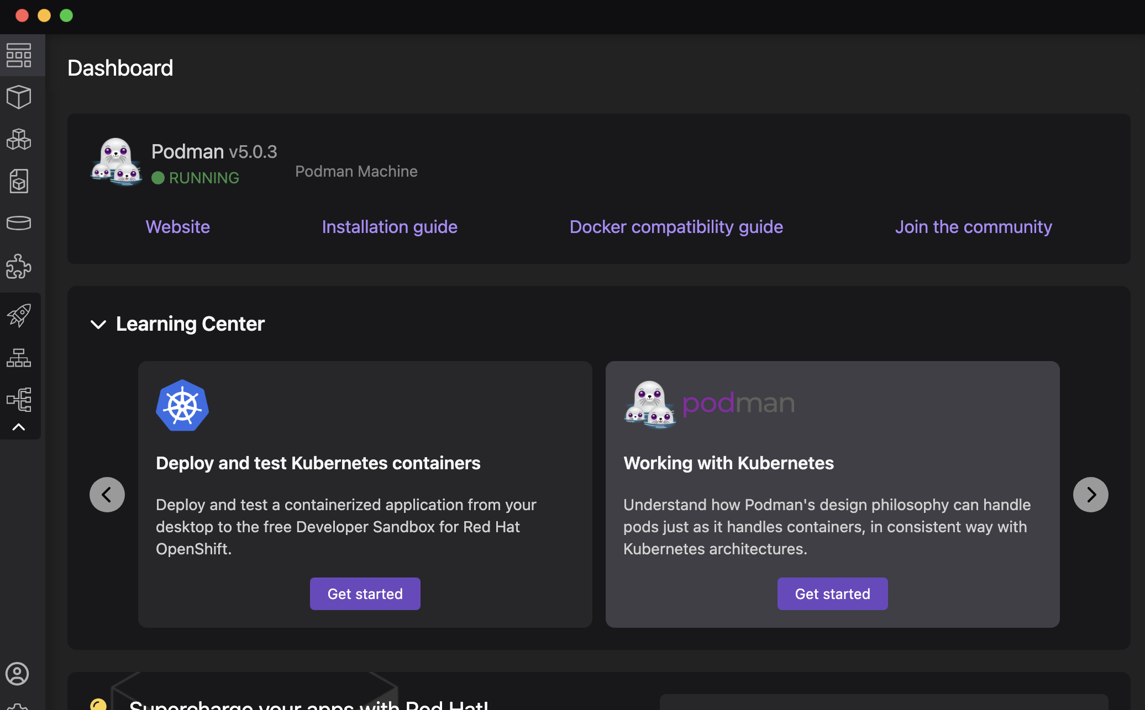Screen dimensions: 1145x710
Task: Click the left carousel navigation arrow
Action: pos(107,494)
